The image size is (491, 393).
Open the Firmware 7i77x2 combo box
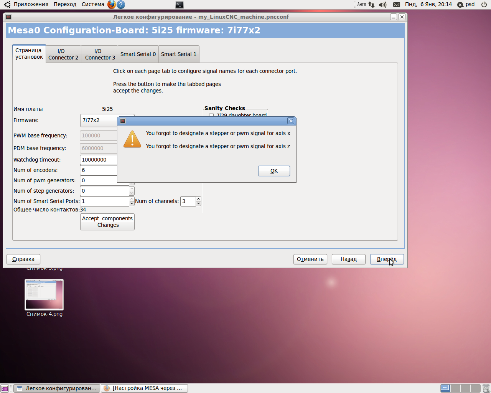(x=99, y=120)
